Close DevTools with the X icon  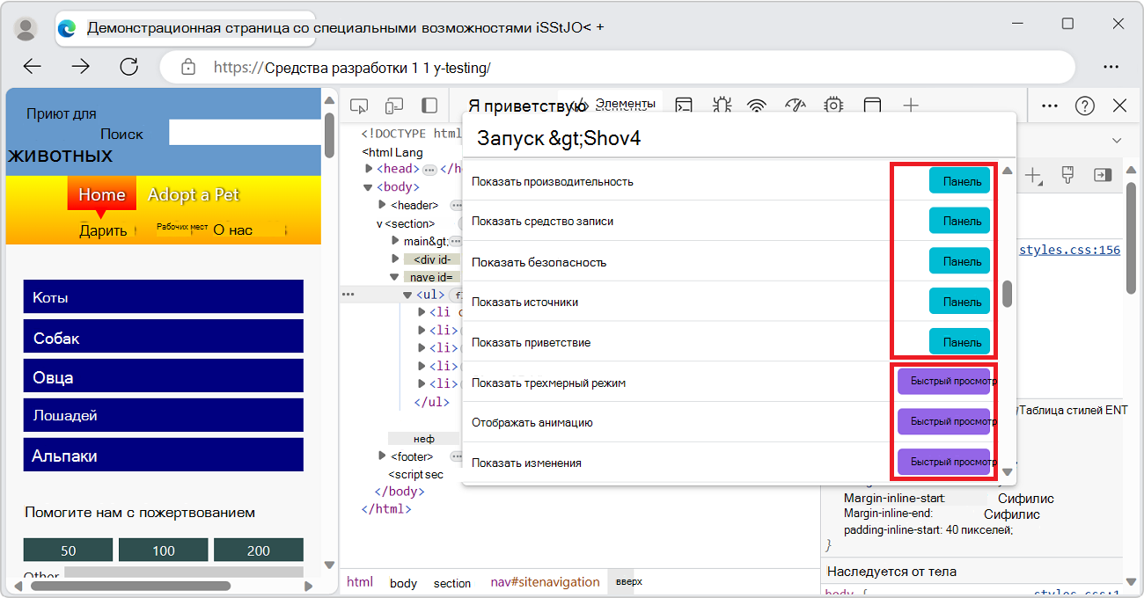1119,106
